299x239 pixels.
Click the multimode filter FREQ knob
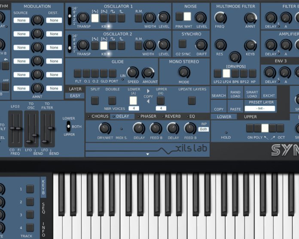220,18
